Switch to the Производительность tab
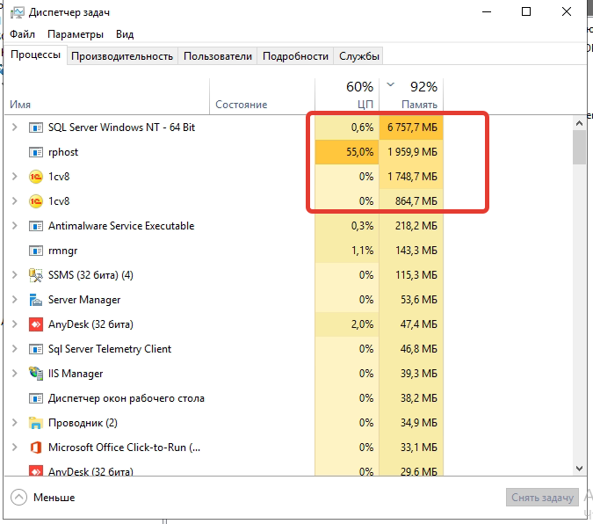The height and width of the screenshot is (524, 593). 122,56
